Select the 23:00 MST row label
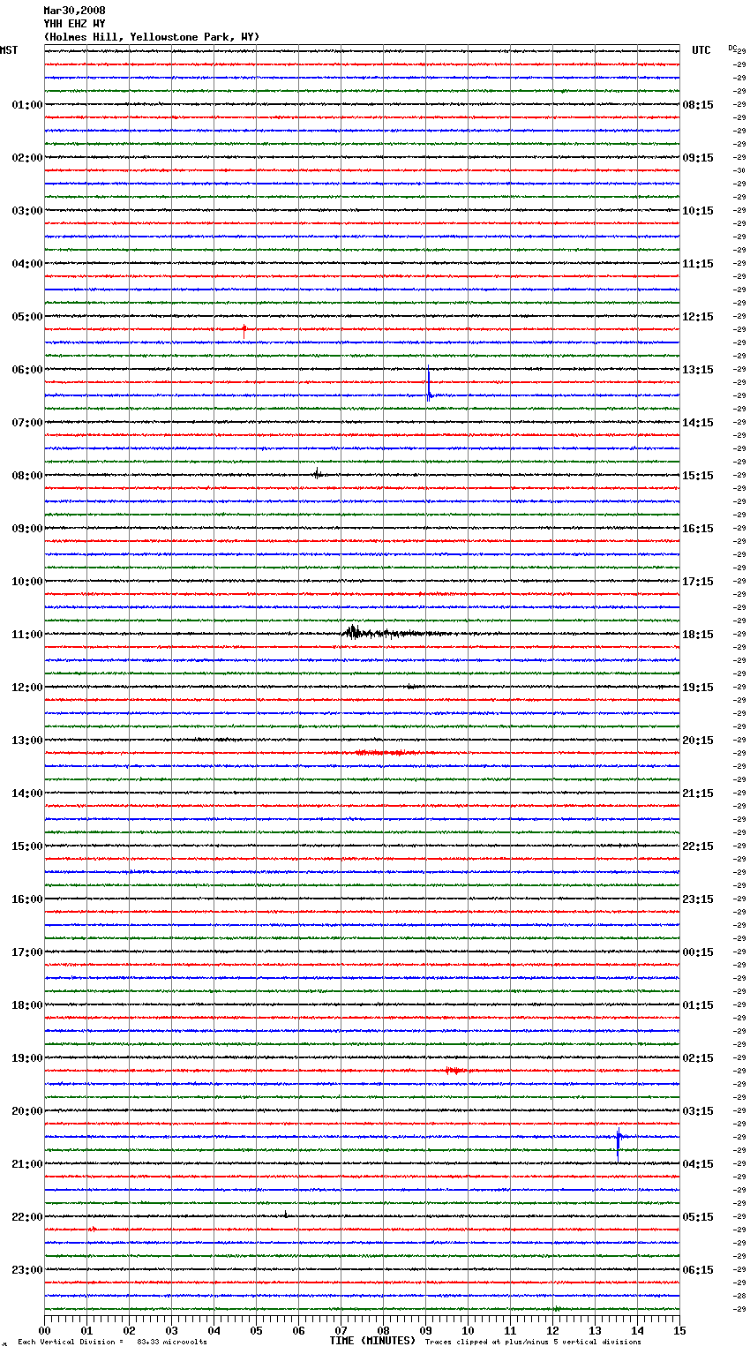750x1354 pixels. tap(27, 1270)
